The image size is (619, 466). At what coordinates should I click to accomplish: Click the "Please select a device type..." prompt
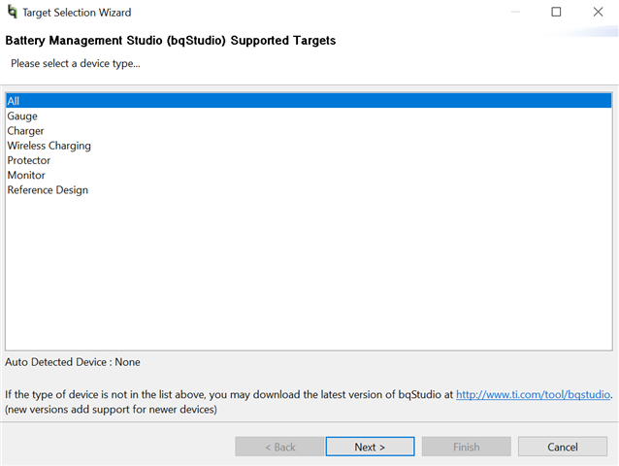click(x=76, y=64)
